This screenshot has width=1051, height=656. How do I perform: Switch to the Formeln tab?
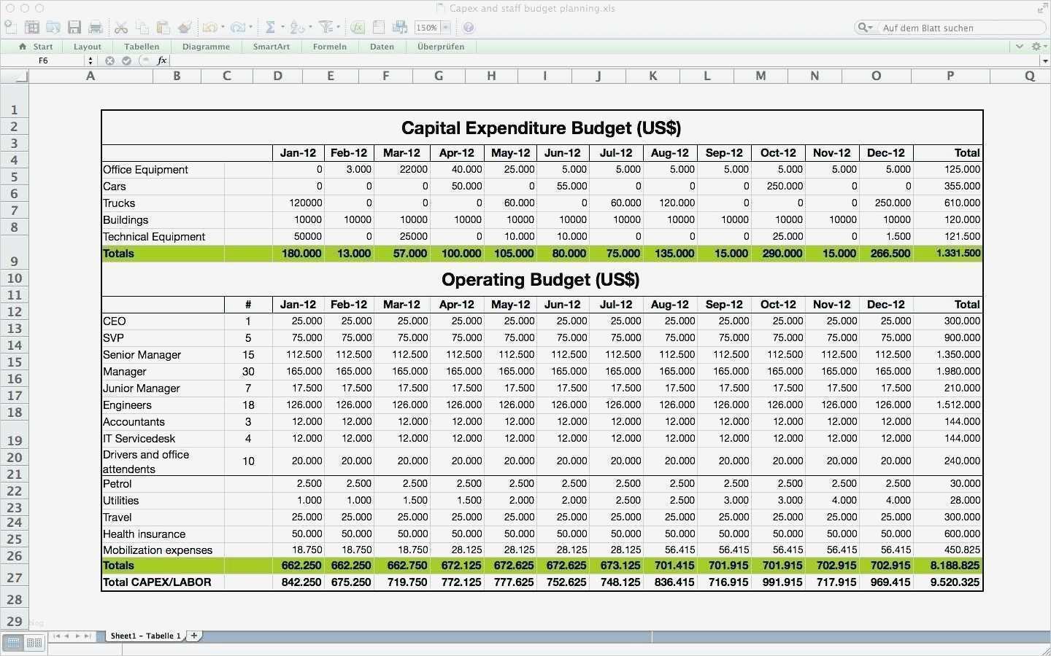(330, 47)
